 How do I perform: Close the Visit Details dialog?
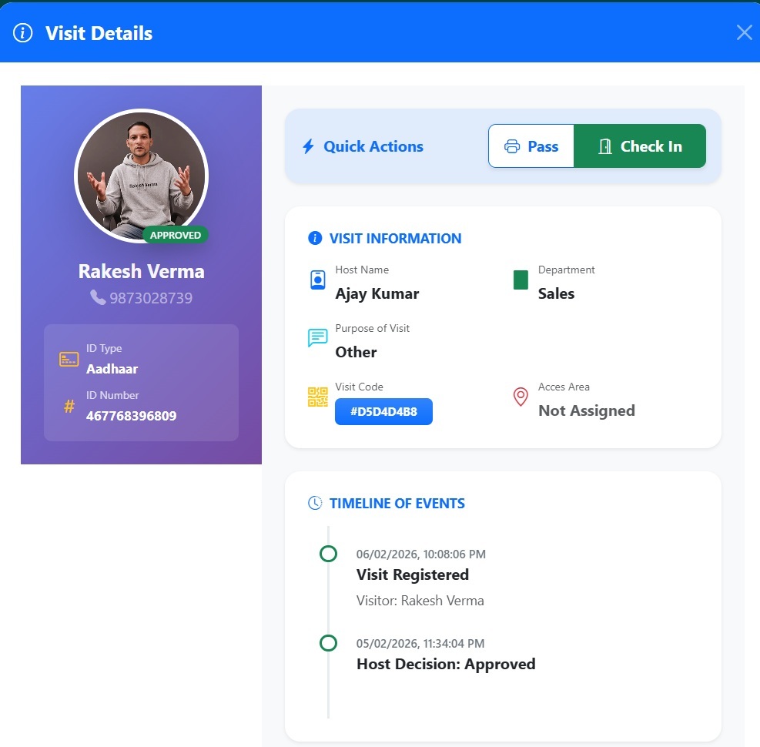744,32
